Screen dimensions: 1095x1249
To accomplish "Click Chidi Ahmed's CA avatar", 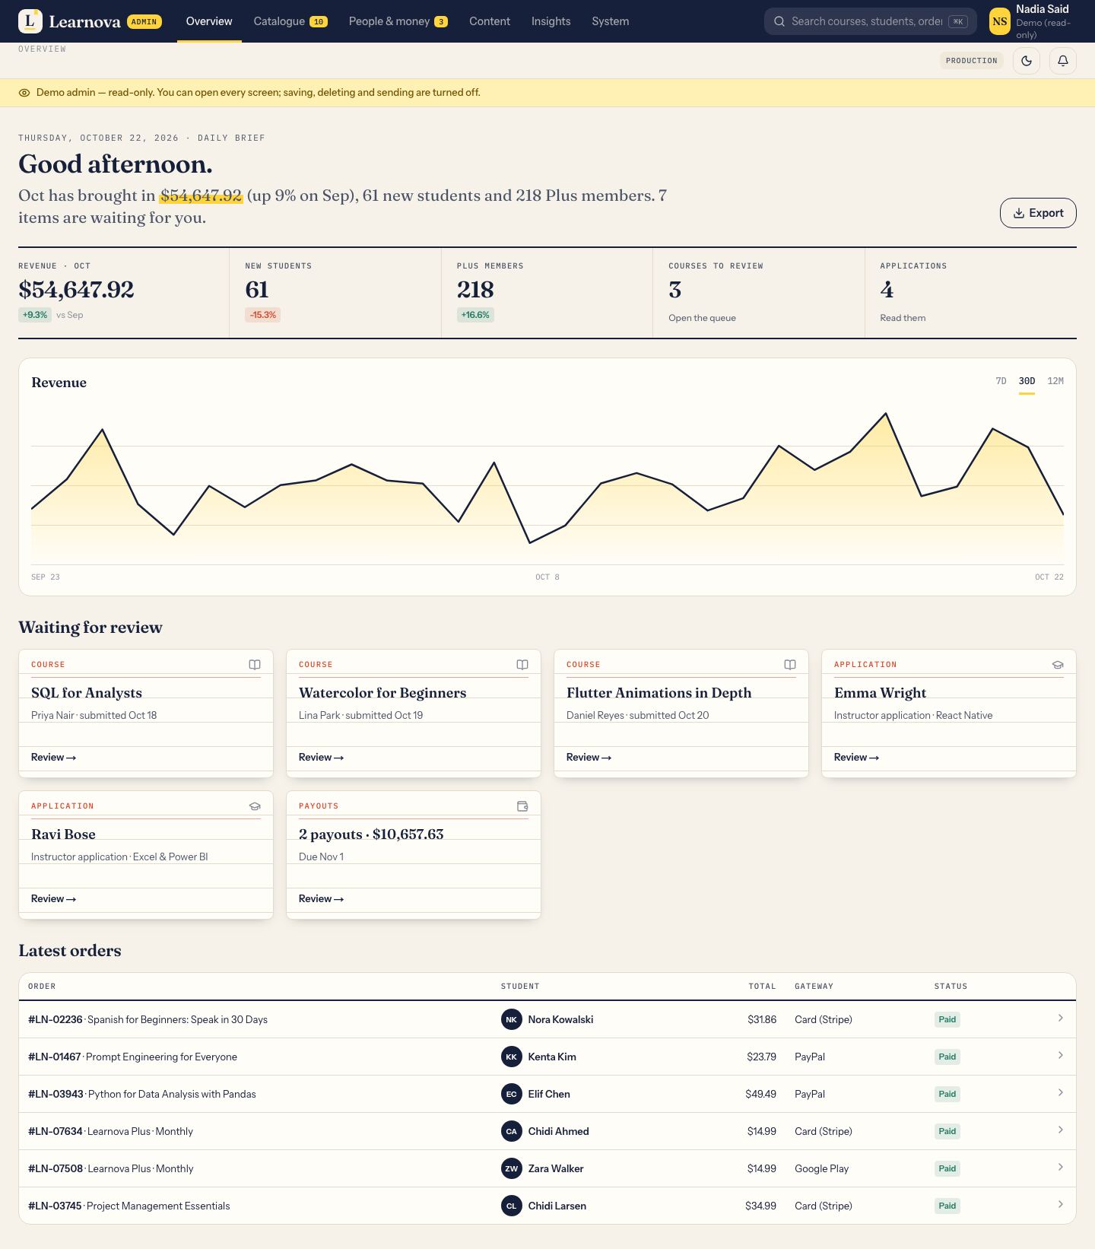I will point(512,1131).
